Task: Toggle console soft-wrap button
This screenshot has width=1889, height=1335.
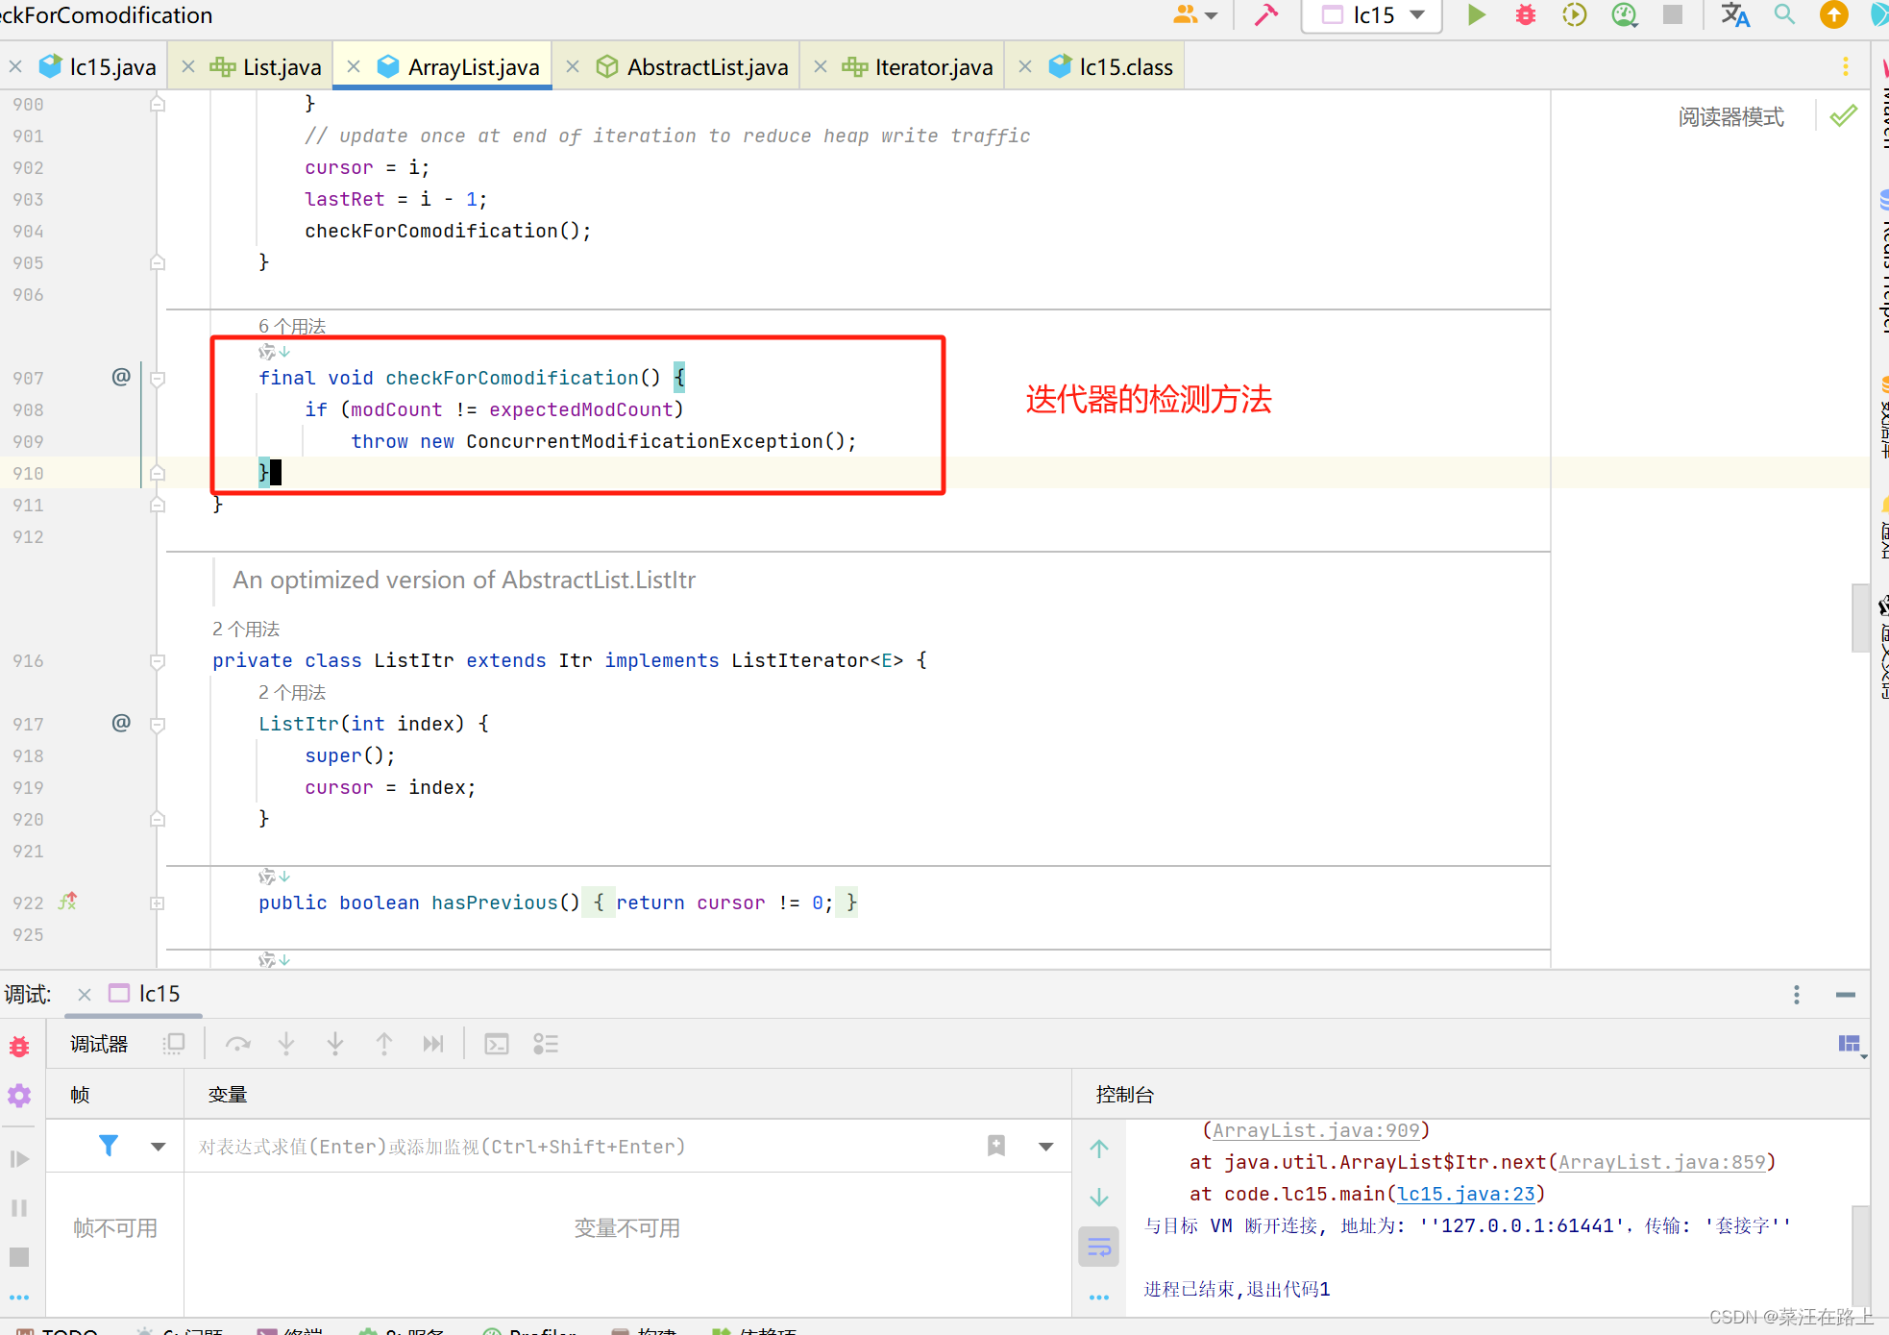Action: click(1099, 1248)
